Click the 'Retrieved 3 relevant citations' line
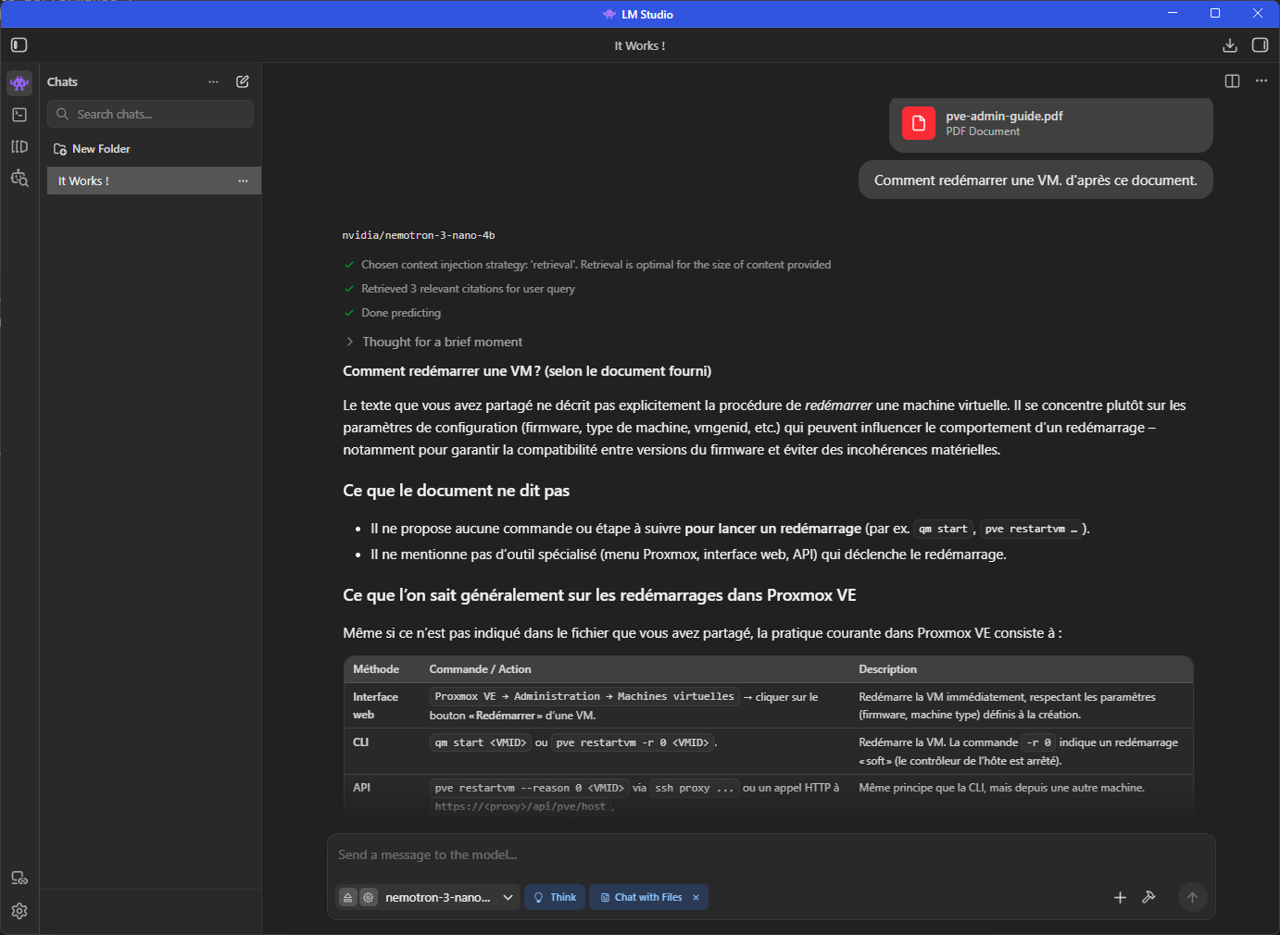The image size is (1280, 935). [468, 289]
